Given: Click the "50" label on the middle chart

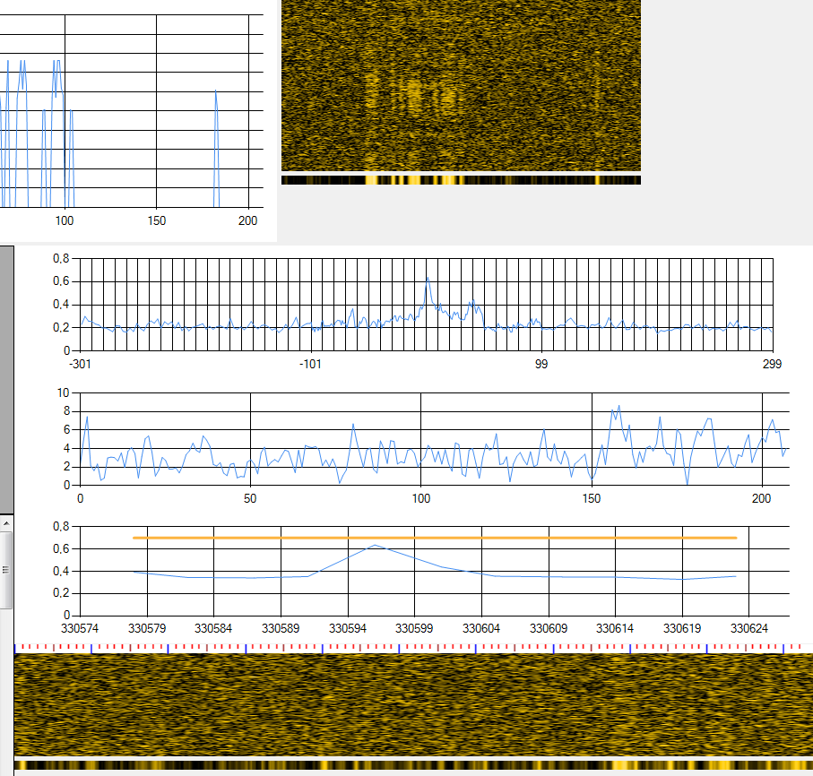Looking at the screenshot, I should pyautogui.click(x=250, y=498).
